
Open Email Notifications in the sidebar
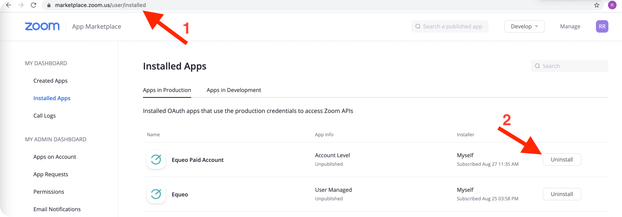[x=57, y=209]
